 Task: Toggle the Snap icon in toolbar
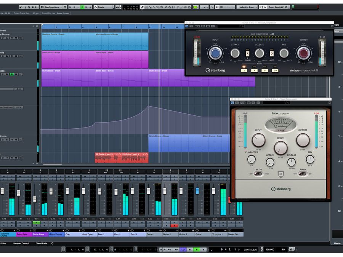(217, 7)
